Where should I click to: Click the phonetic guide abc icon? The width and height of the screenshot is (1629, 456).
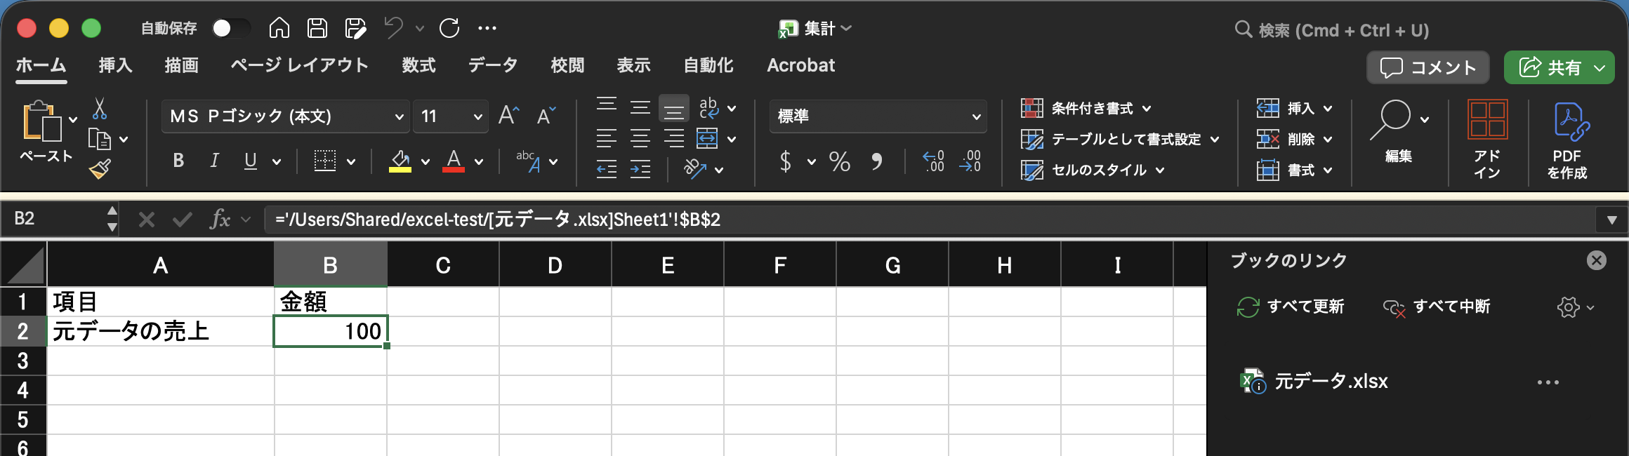[x=528, y=161]
